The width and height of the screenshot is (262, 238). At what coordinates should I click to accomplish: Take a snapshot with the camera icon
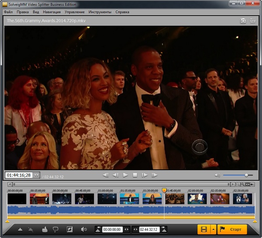(x=243, y=21)
